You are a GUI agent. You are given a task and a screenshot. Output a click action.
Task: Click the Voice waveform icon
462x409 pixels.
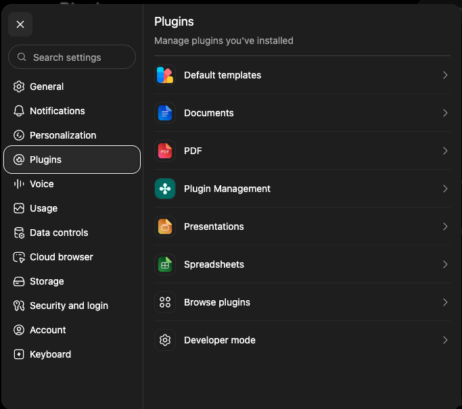(x=19, y=184)
